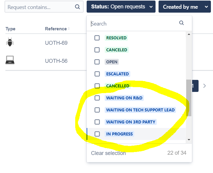Viewport: 213px width, 173px height.
Task: Click scroll down arrow in status list
Action: (x=189, y=140)
